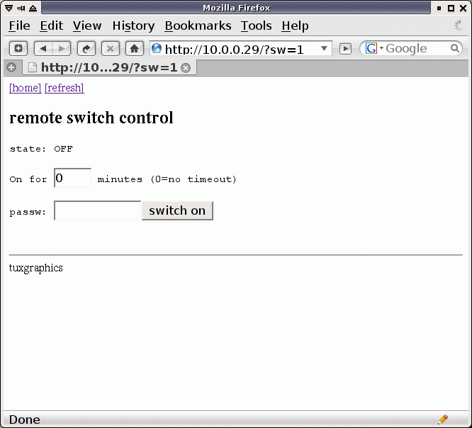Stop loading with the X toolbar icon
This screenshot has width=472, height=428.
(111, 48)
